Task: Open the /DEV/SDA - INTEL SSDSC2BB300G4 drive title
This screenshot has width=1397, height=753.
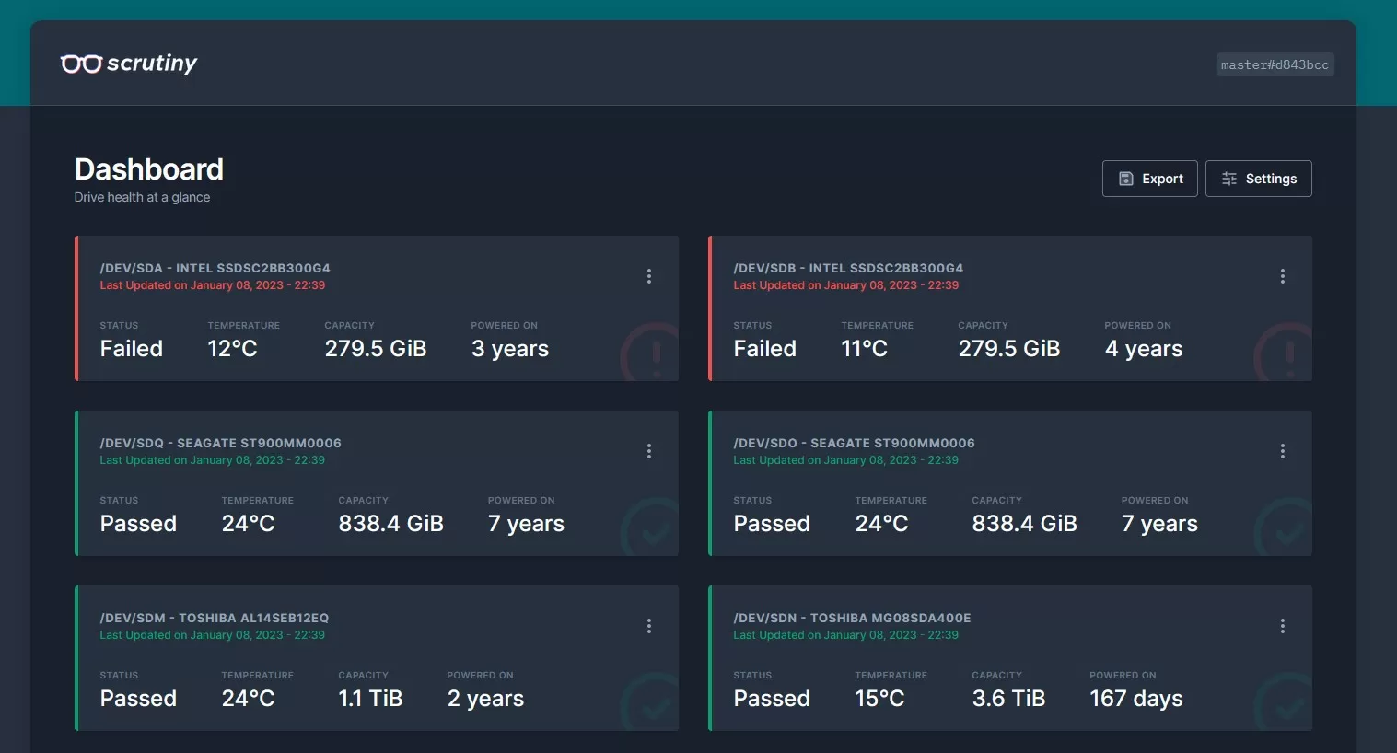Action: click(x=215, y=268)
